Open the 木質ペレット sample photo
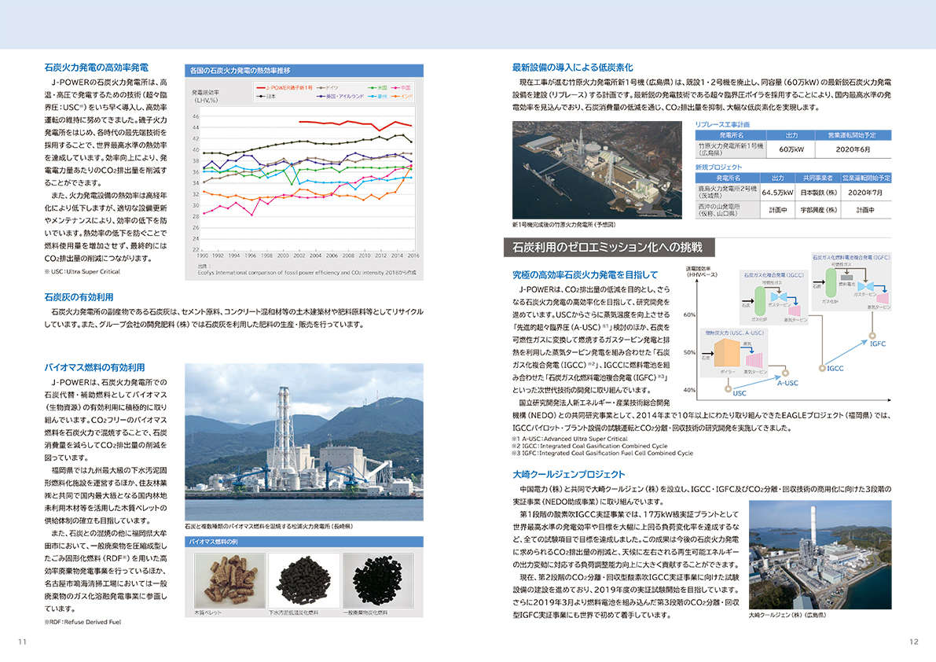 pyautogui.click(x=229, y=581)
